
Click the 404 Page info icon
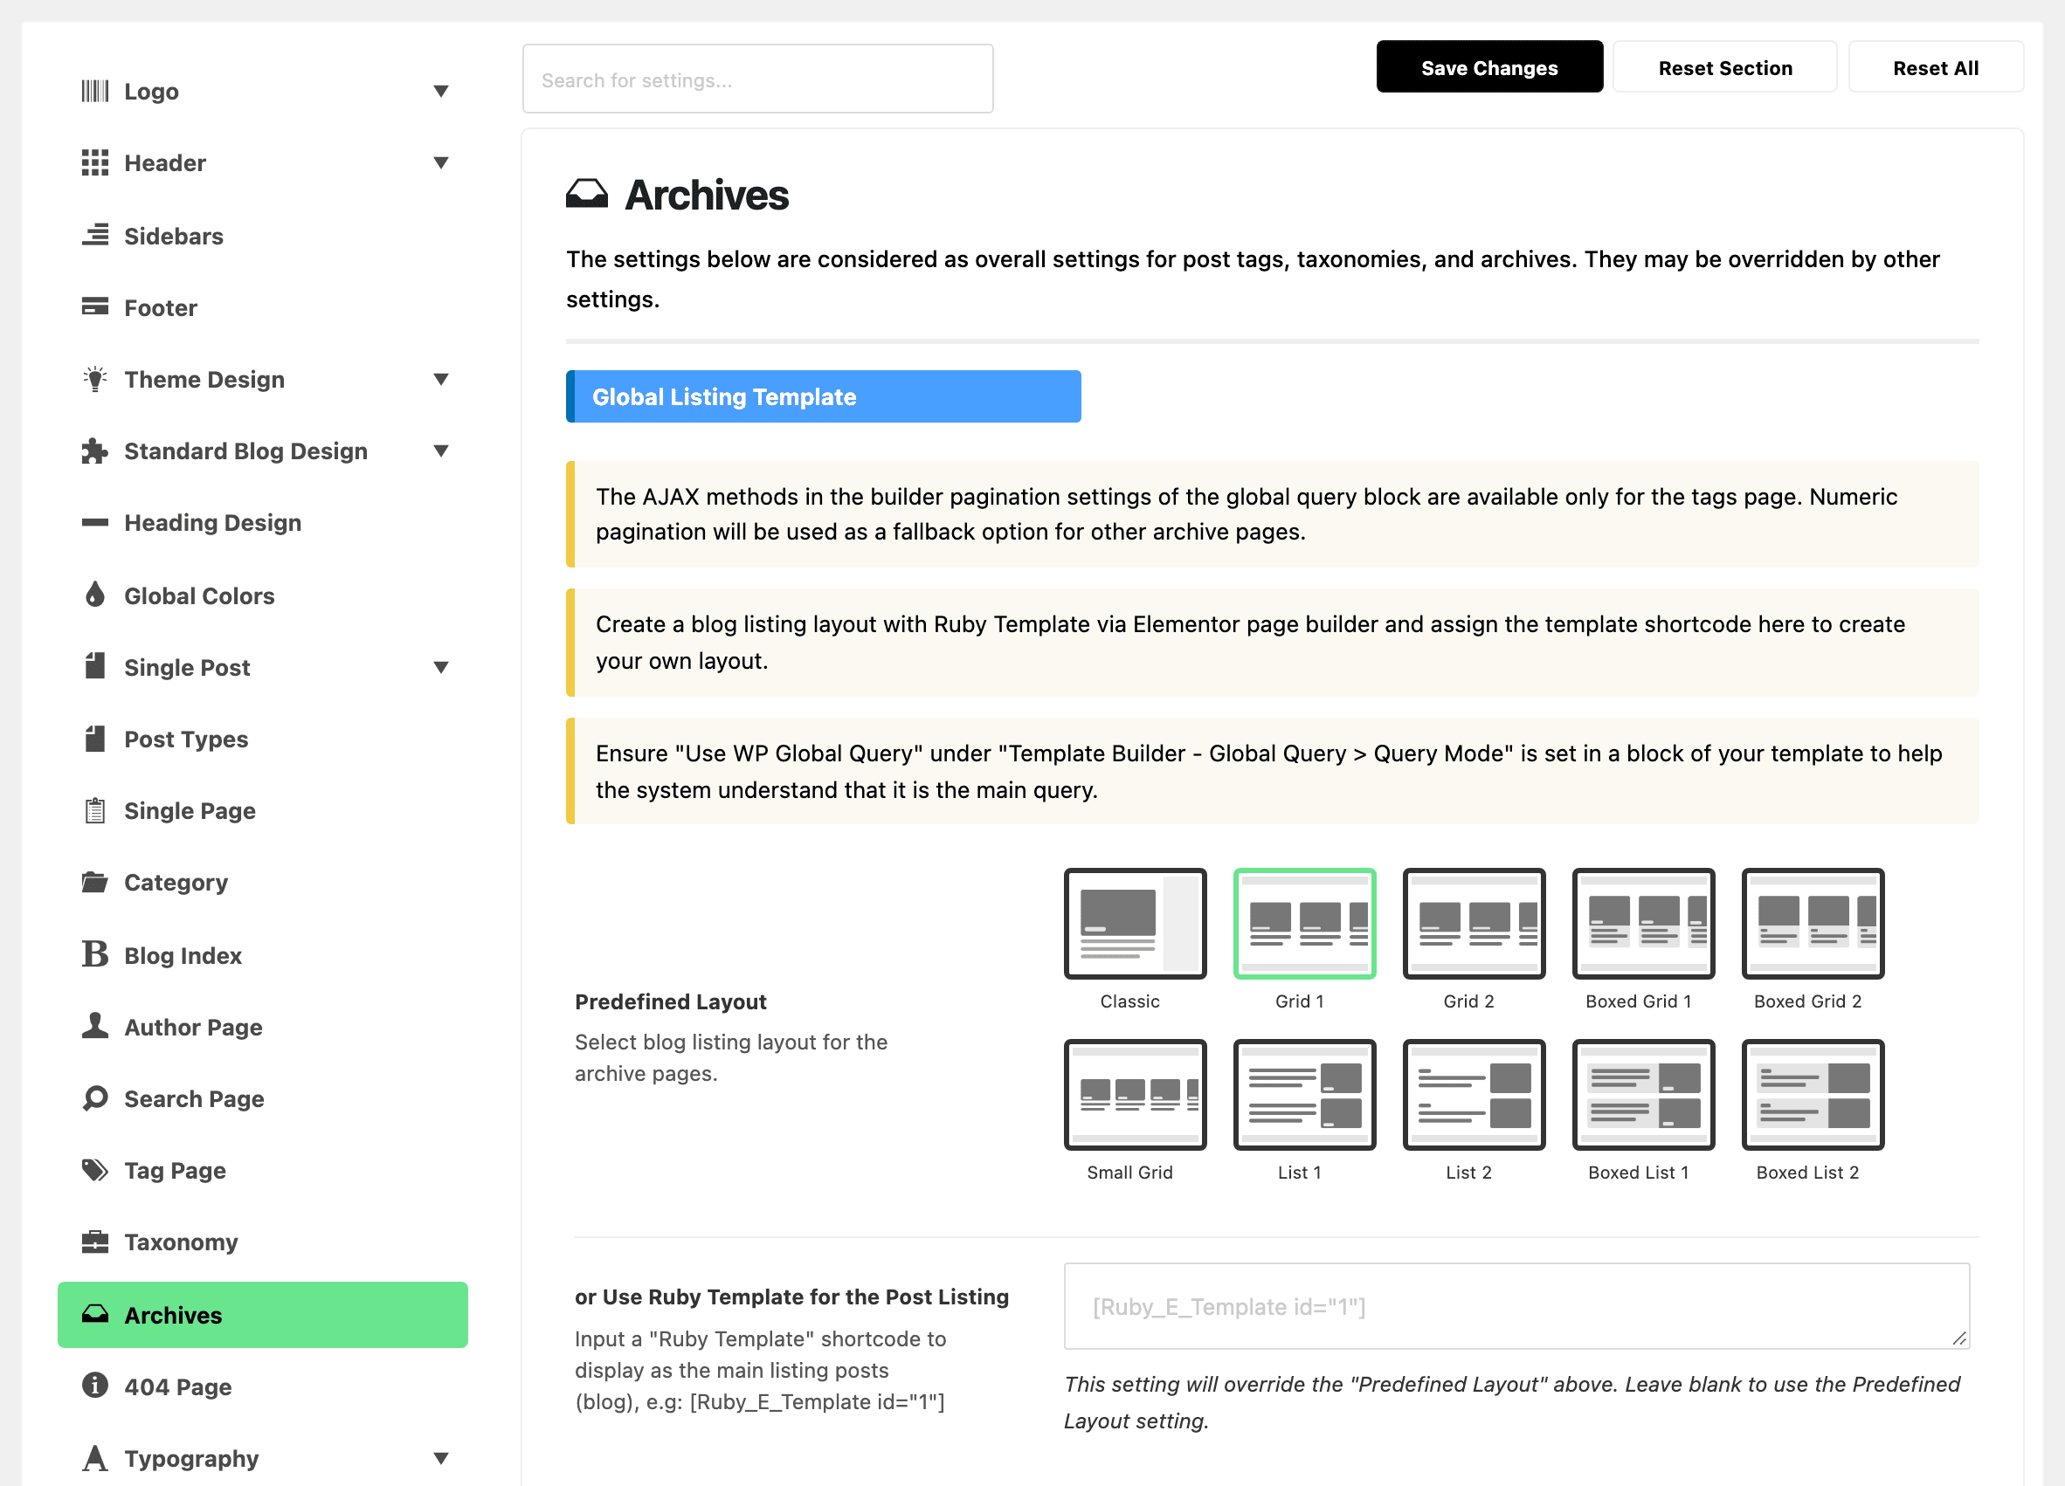(94, 1385)
